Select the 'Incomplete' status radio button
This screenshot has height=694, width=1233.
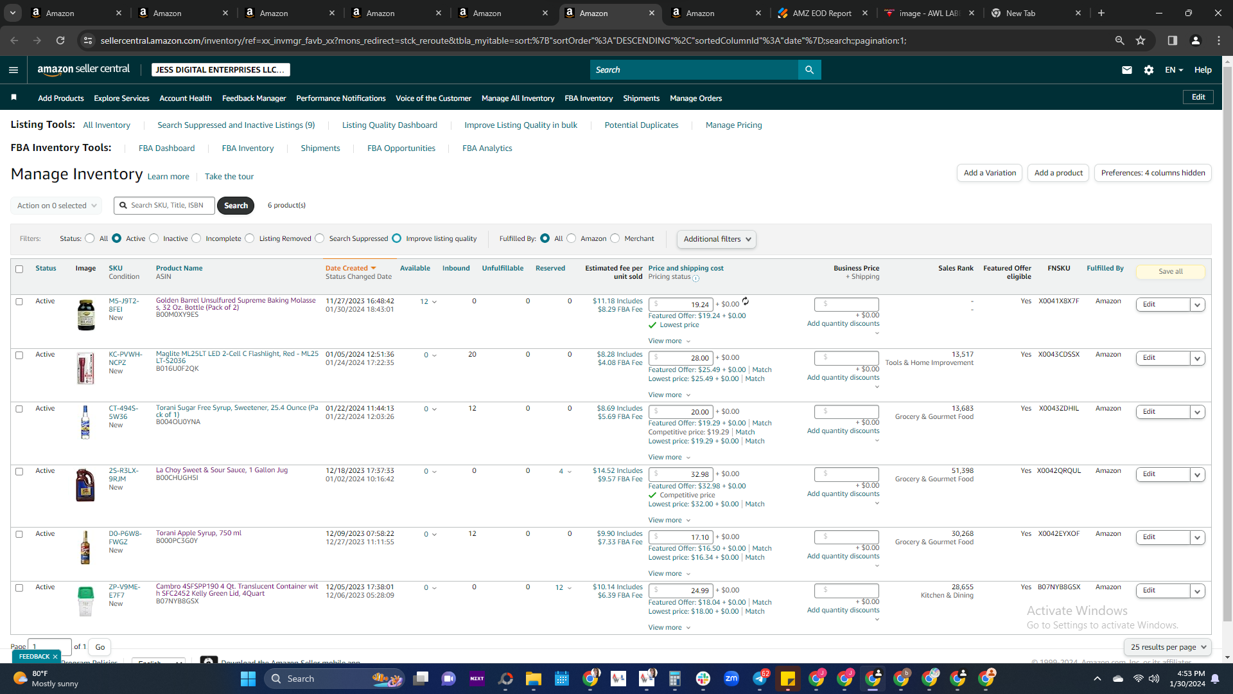(197, 238)
